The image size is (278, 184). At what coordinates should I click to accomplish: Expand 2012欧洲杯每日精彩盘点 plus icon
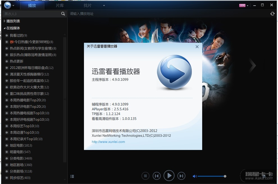[x=7, y=68]
